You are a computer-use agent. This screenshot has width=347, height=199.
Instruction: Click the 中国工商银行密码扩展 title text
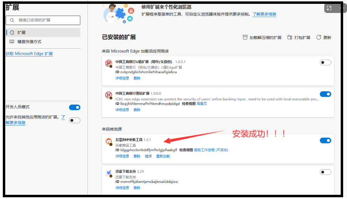(132, 93)
